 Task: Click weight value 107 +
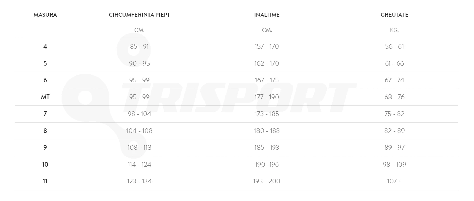pos(394,181)
